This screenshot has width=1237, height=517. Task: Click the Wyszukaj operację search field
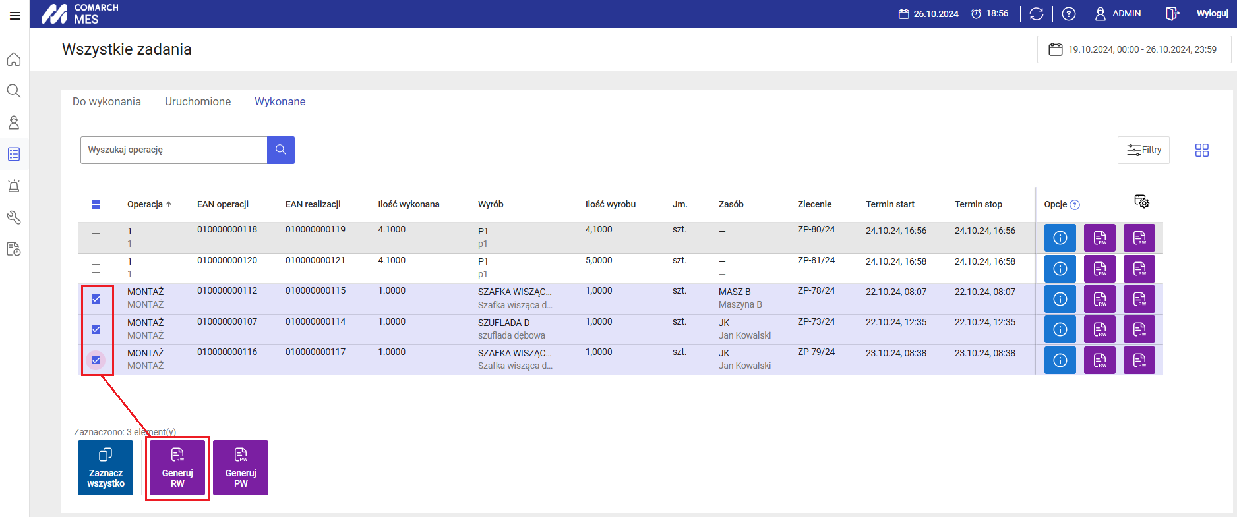pos(173,150)
